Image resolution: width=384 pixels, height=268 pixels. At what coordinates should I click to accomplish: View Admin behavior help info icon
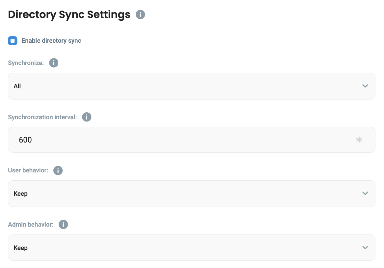tap(63, 225)
